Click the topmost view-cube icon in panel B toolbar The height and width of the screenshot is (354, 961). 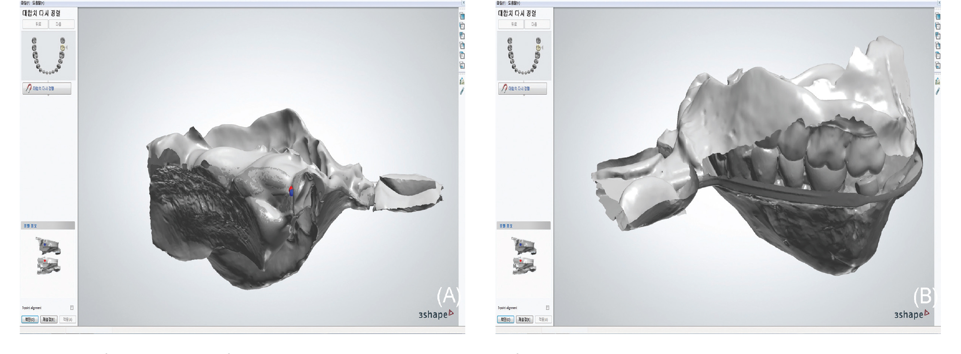[x=938, y=16]
